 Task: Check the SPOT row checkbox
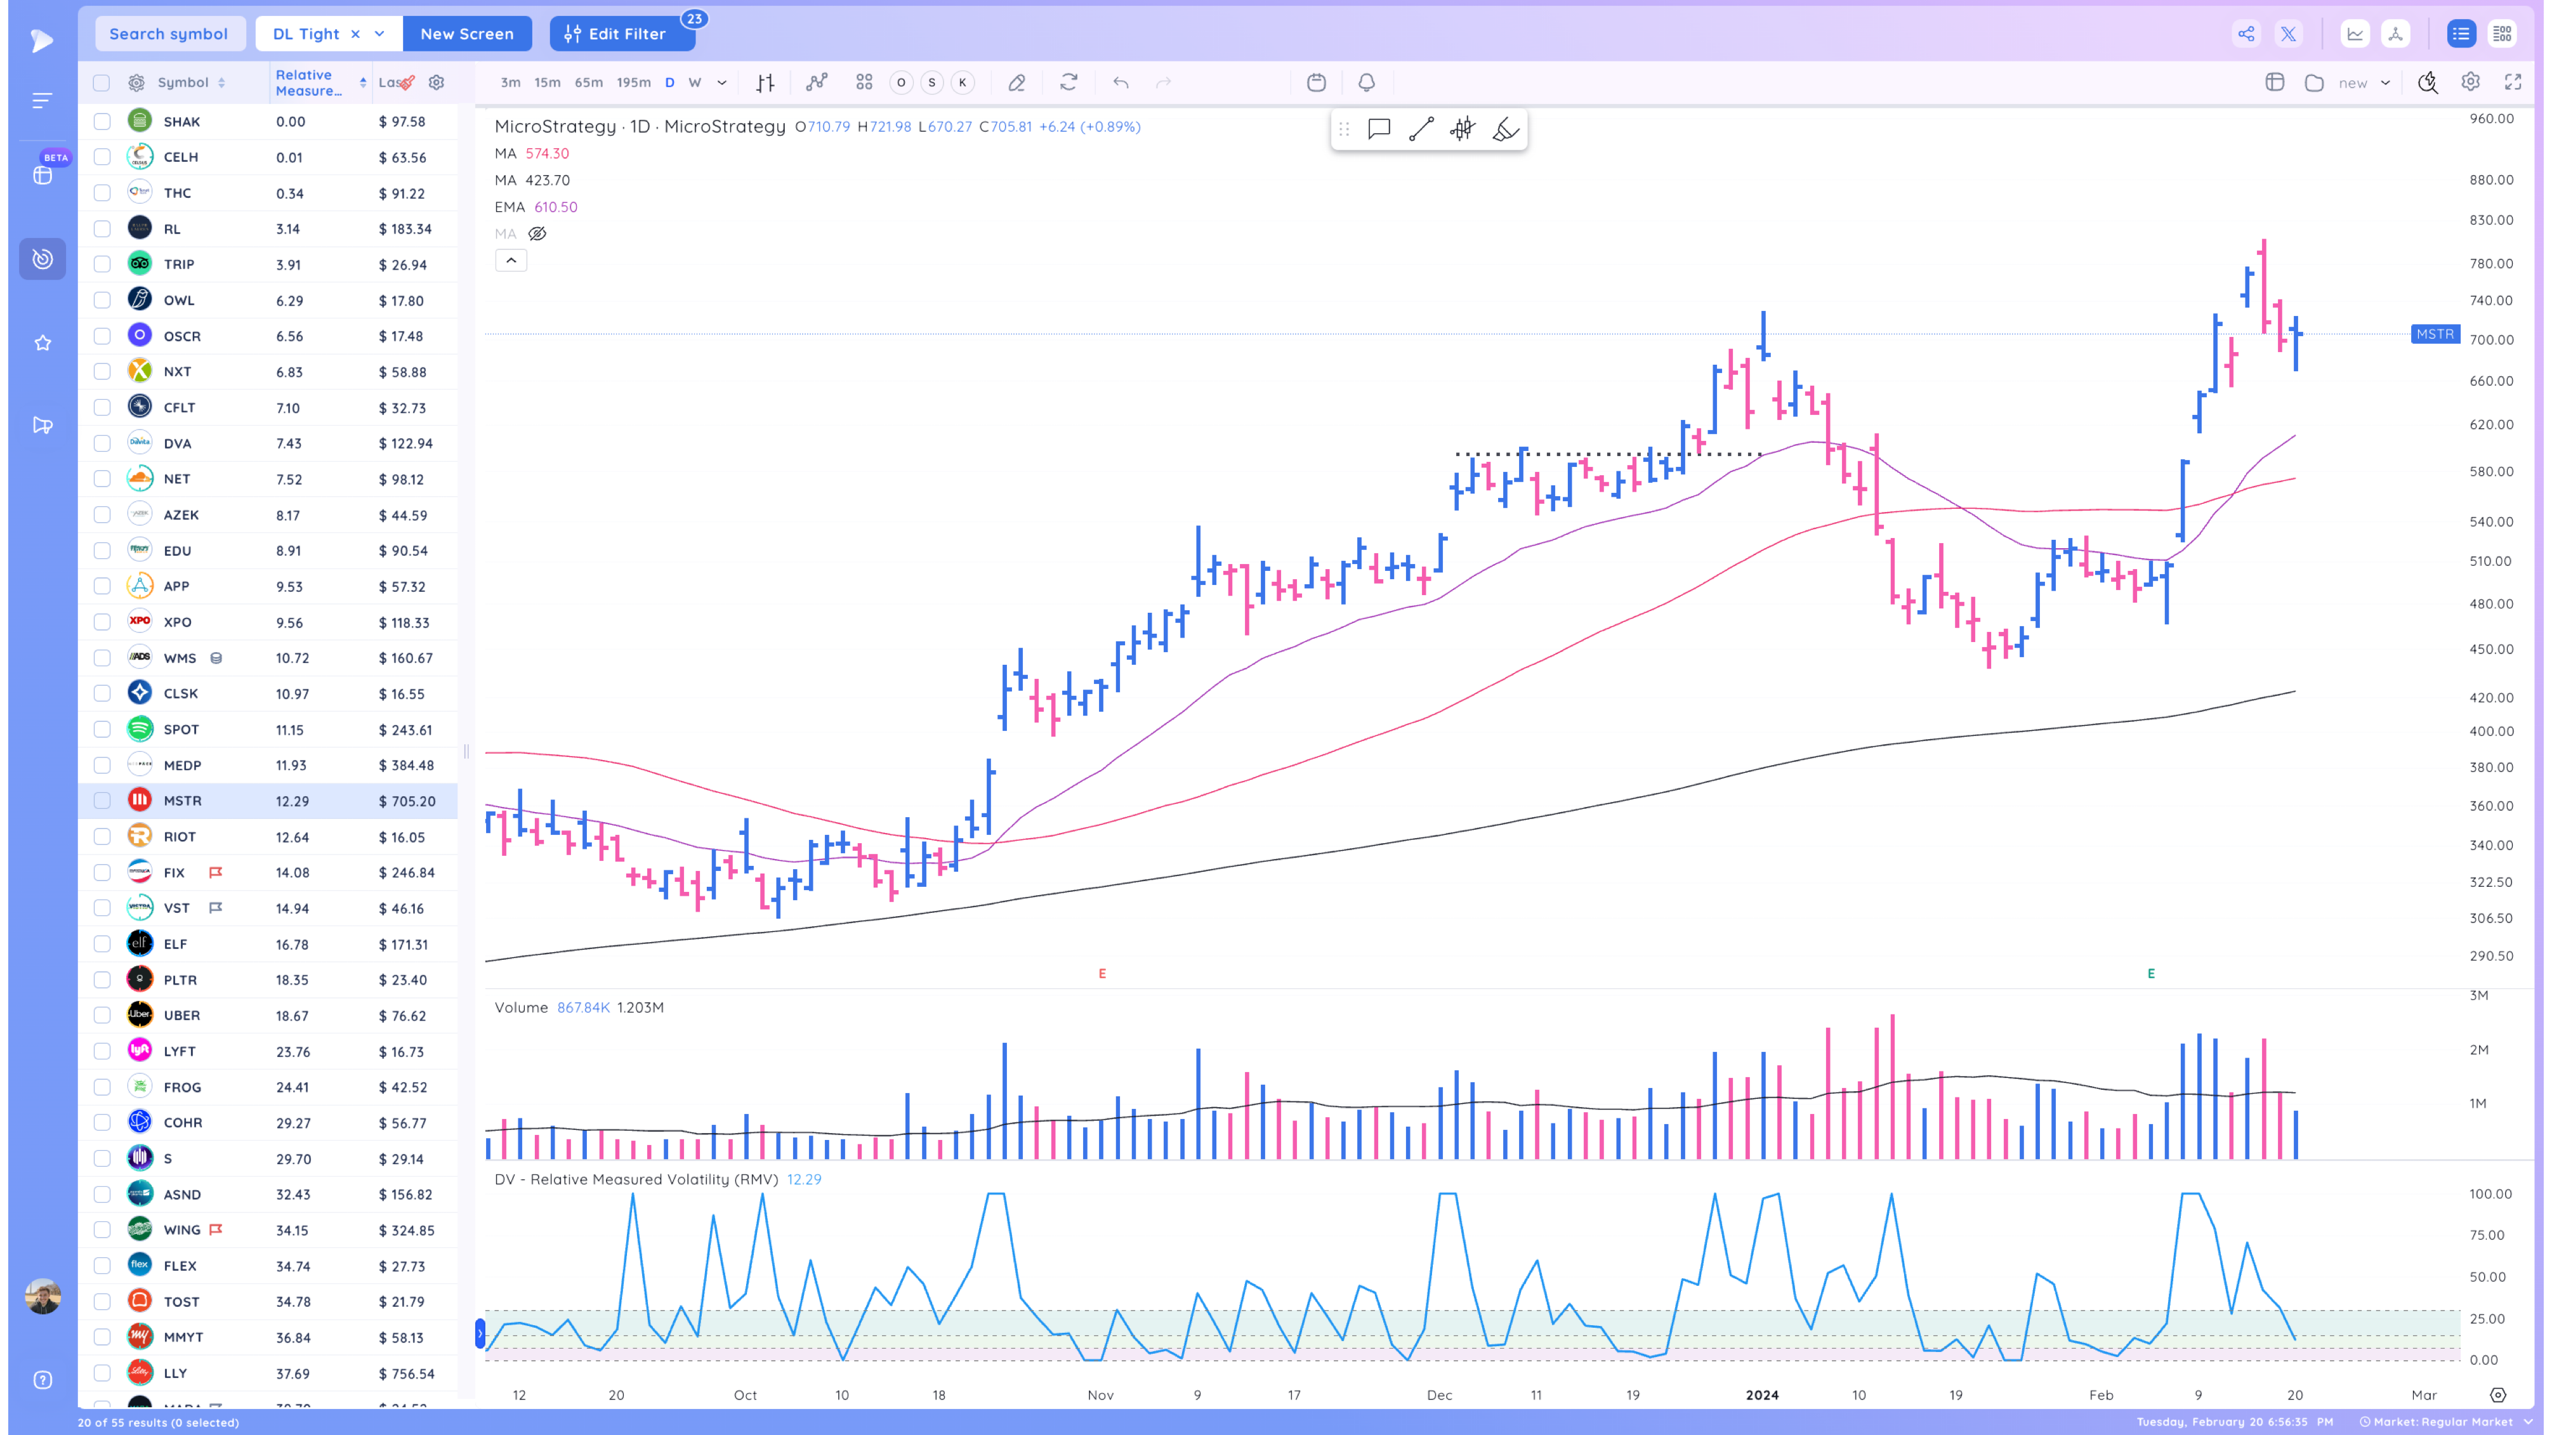(101, 729)
